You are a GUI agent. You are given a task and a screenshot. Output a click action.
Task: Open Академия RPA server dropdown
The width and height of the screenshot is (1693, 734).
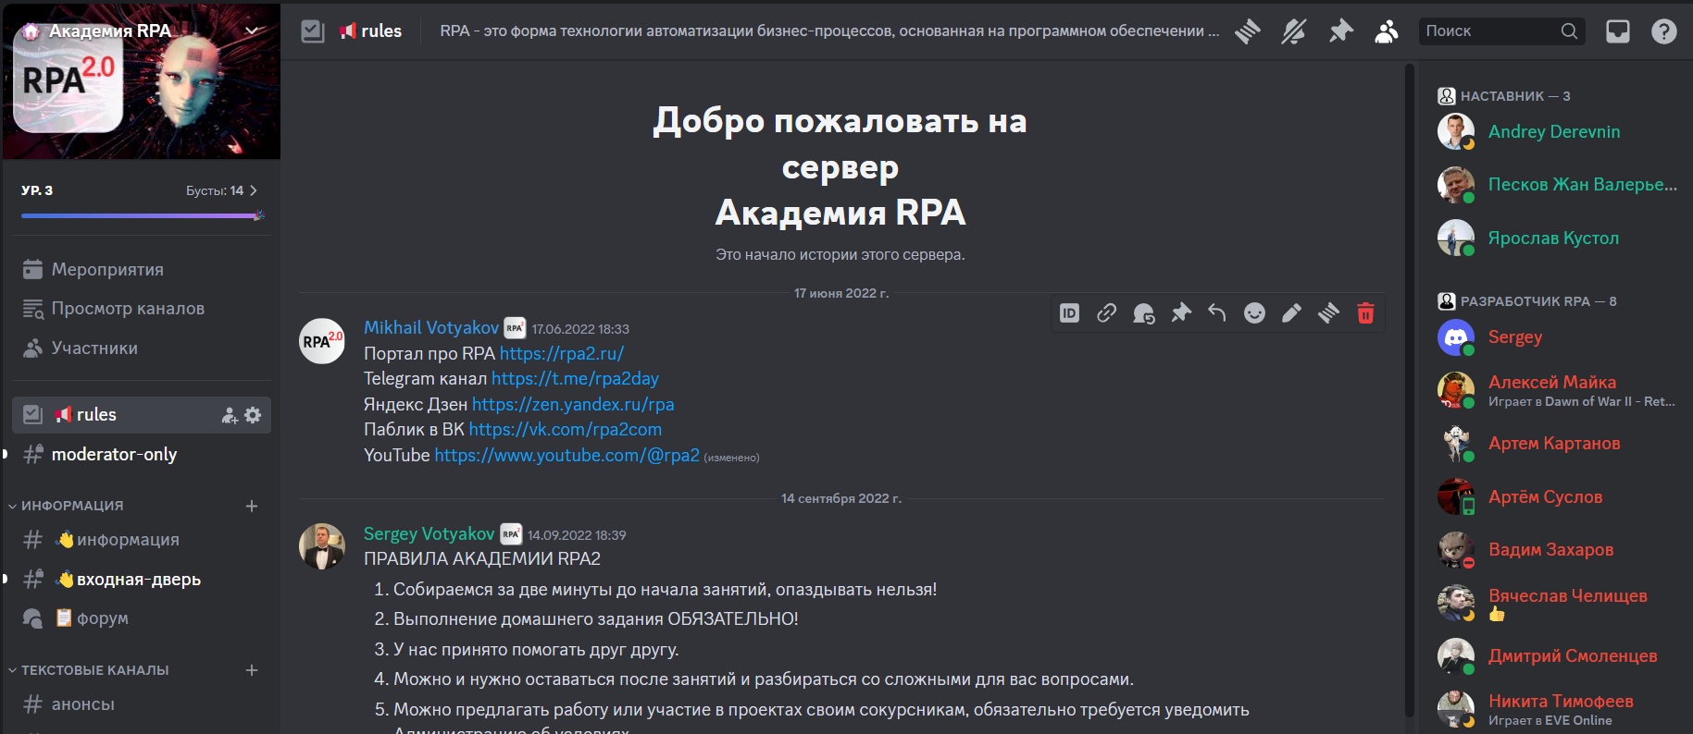(x=252, y=31)
